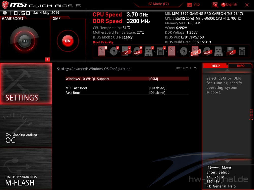
Task: Select the UEFI network boot device icon
Action: coord(161,51)
